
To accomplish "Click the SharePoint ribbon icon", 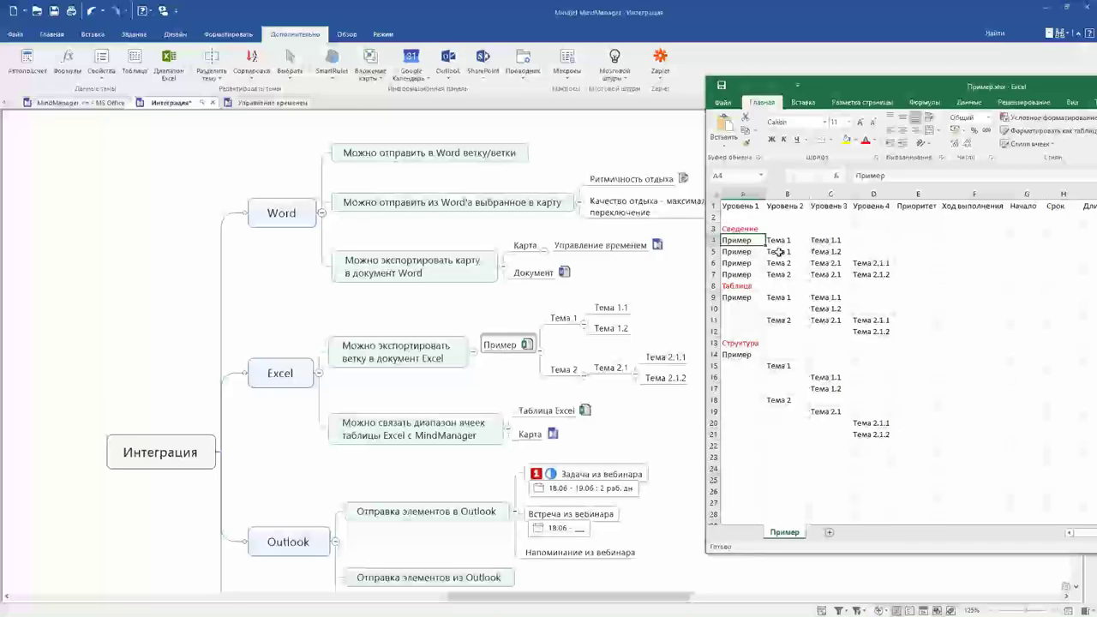I will click(483, 57).
